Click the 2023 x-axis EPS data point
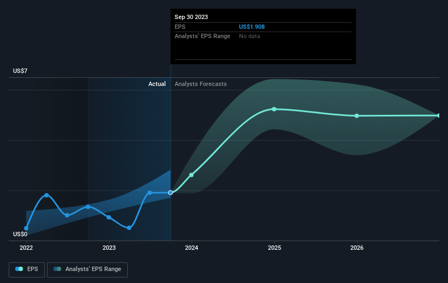Screen dimensions: 448x283 coord(109,217)
